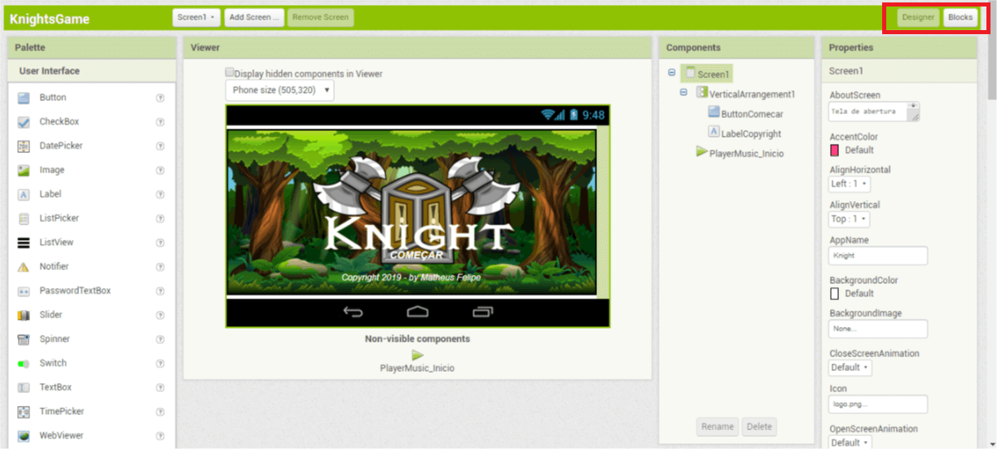Select the ListPicker palette icon
This screenshot has height=449, width=997.
click(24, 218)
